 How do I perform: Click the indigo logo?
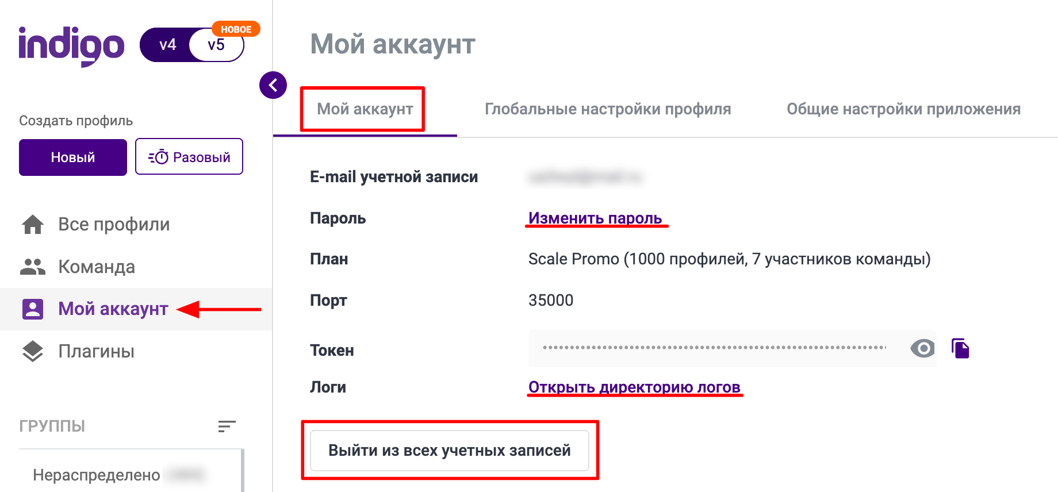(71, 45)
